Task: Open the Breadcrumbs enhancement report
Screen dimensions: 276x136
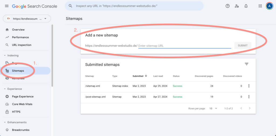Action: [x=20, y=130]
